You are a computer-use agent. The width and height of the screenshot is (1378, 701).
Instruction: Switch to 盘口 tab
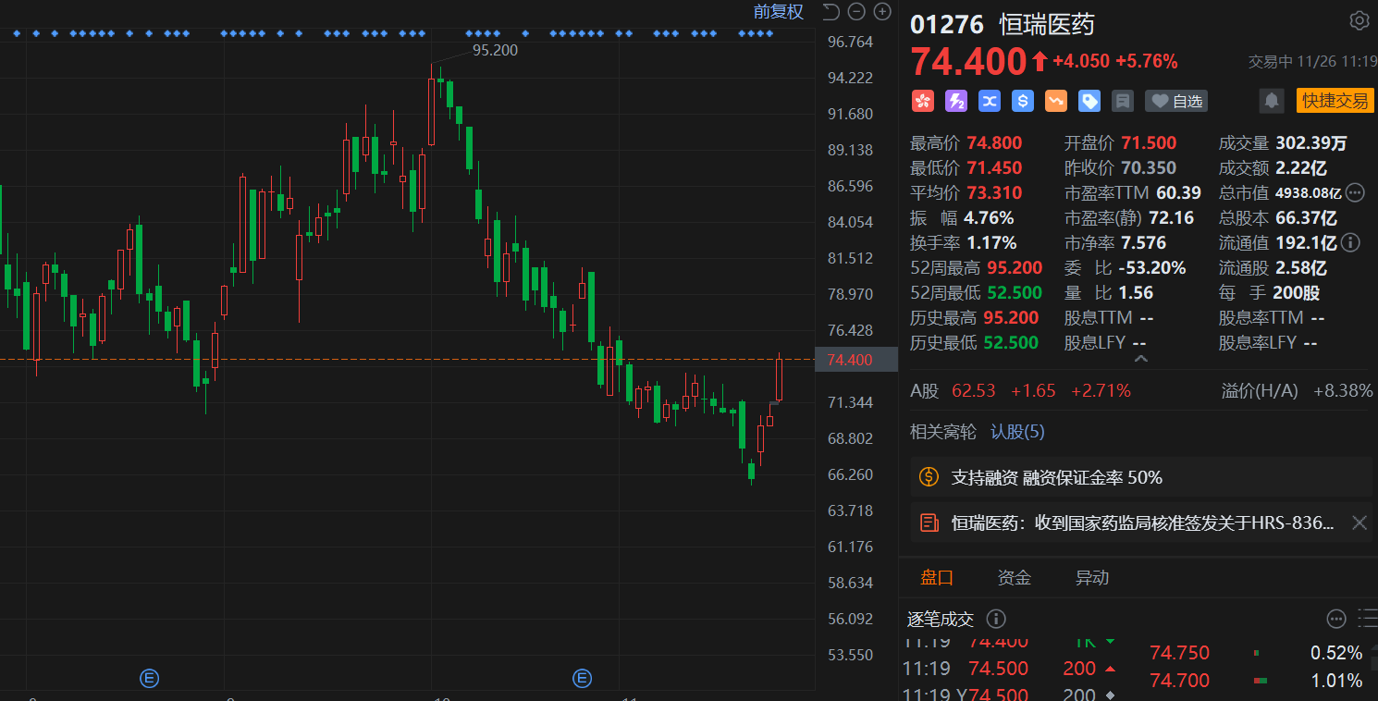coord(936,578)
